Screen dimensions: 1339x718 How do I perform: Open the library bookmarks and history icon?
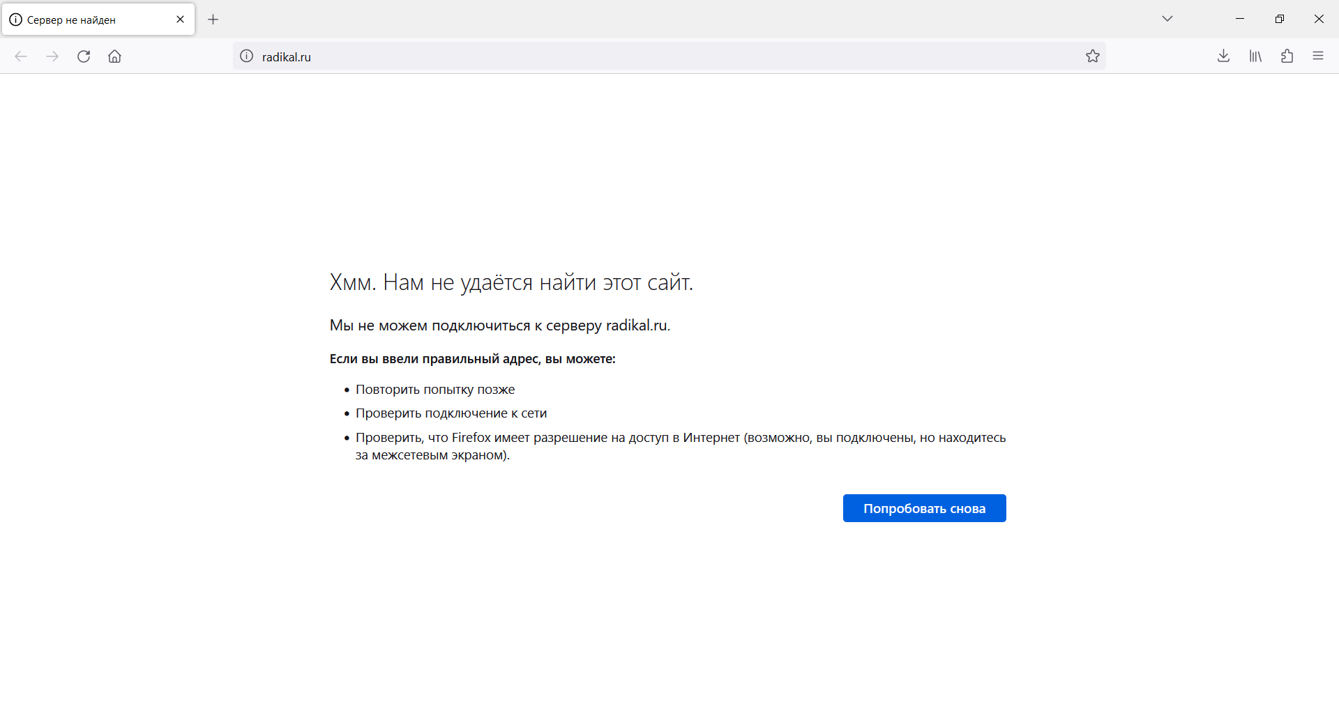click(1255, 56)
